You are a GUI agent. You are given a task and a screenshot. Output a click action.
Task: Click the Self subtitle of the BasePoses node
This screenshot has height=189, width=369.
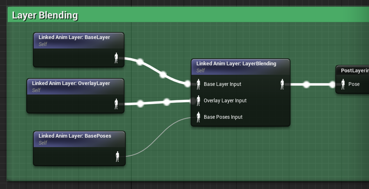pos(43,143)
